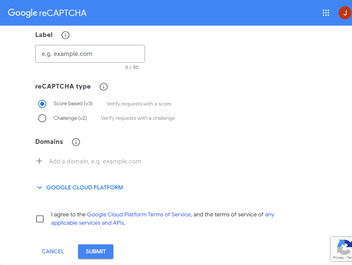
Task: Open the Privacy link on the badge
Action: tap(339, 258)
